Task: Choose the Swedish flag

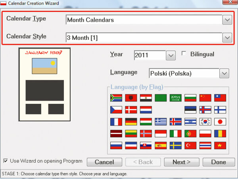Action: pyautogui.click(x=175, y=146)
